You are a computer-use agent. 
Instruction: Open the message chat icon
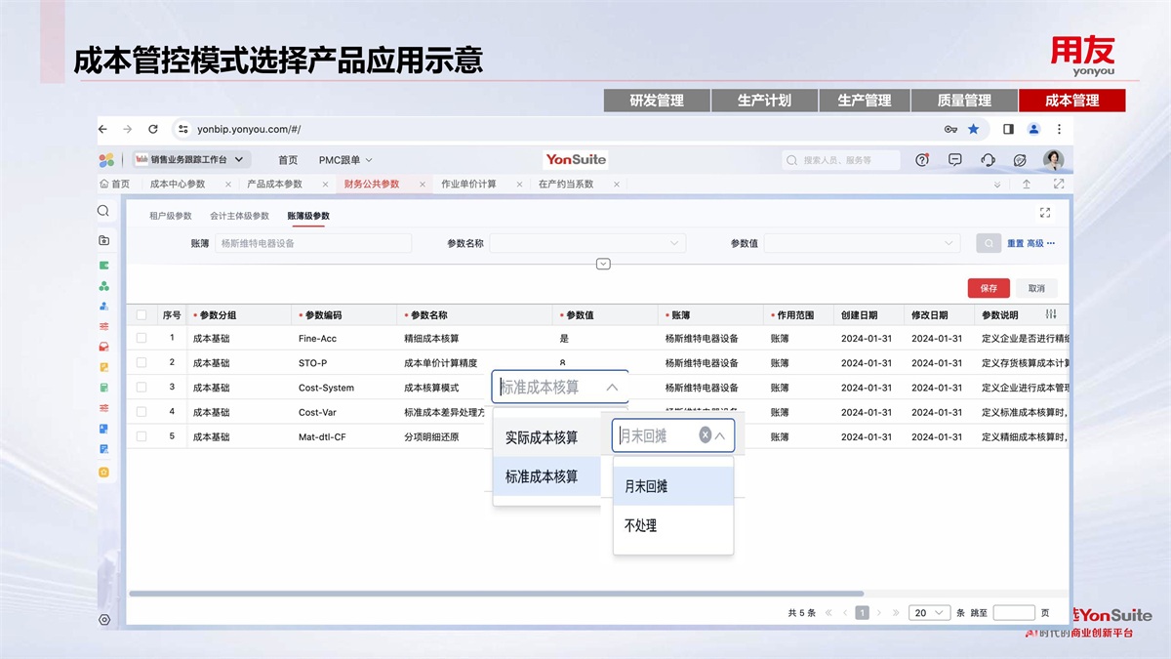955,160
